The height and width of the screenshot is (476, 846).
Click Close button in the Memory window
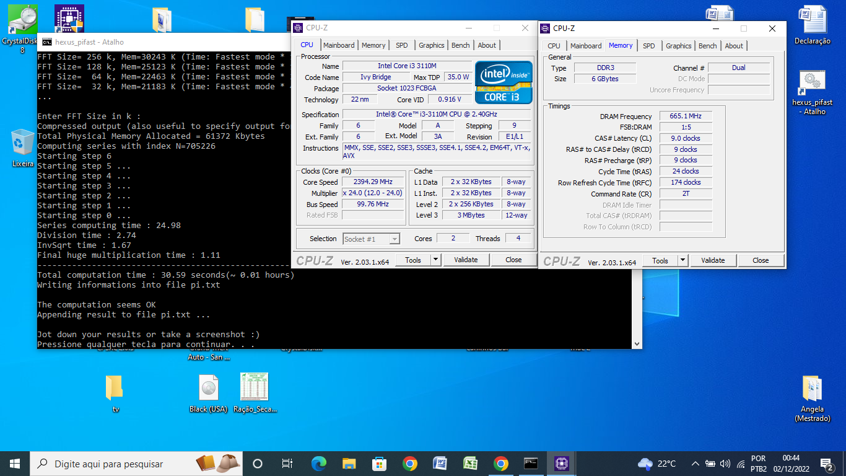761,260
